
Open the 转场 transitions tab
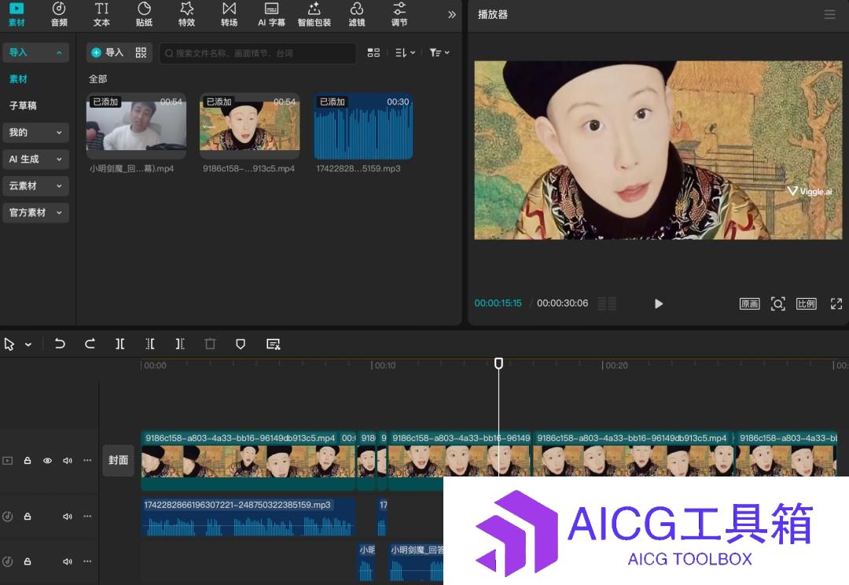click(x=229, y=15)
